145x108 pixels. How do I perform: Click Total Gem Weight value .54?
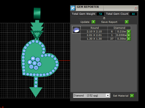(x=100, y=14)
